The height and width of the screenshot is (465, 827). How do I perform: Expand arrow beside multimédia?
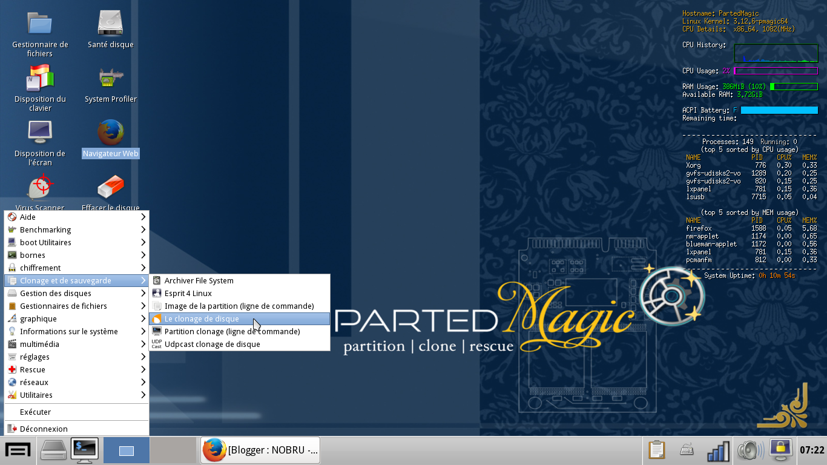[143, 344]
